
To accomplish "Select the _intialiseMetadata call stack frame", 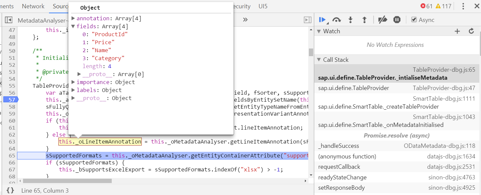I will (397, 74).
